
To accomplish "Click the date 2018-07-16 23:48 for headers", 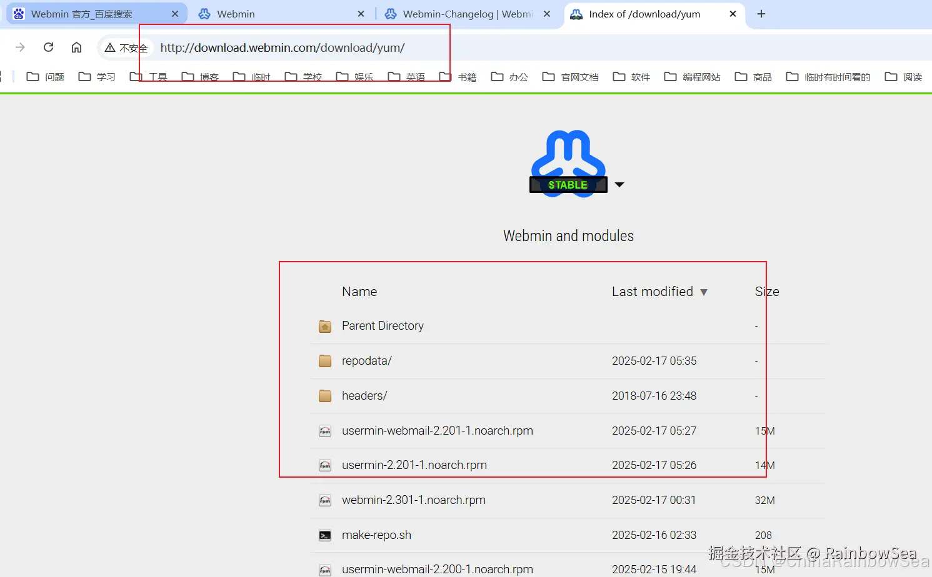I will point(654,396).
